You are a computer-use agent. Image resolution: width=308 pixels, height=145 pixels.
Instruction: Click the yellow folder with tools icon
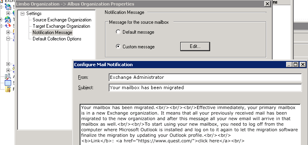pyautogui.click(x=8, y=89)
